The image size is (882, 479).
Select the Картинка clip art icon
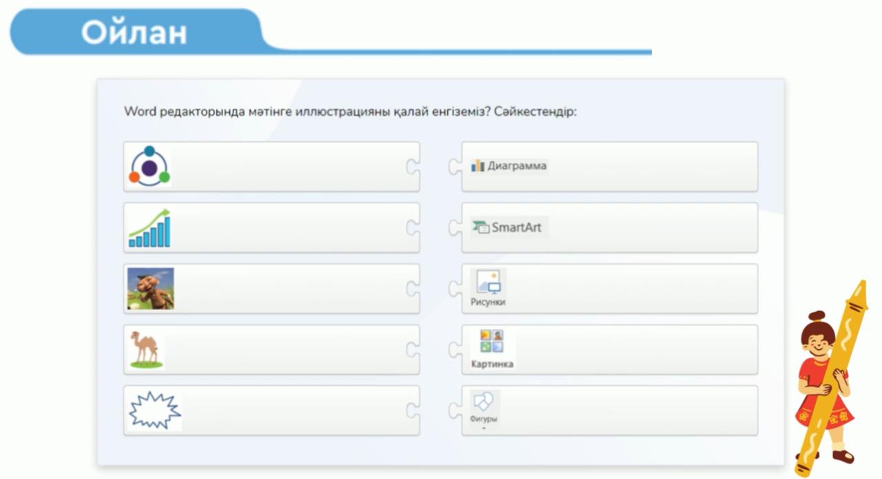(491, 342)
